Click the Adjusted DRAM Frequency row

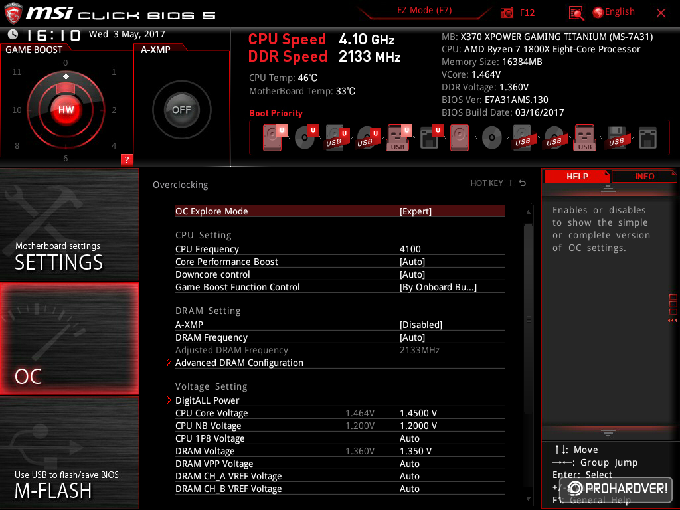(340, 350)
